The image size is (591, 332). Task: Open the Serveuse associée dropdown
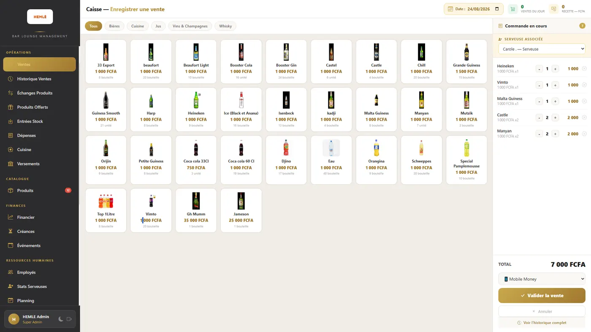pyautogui.click(x=542, y=49)
